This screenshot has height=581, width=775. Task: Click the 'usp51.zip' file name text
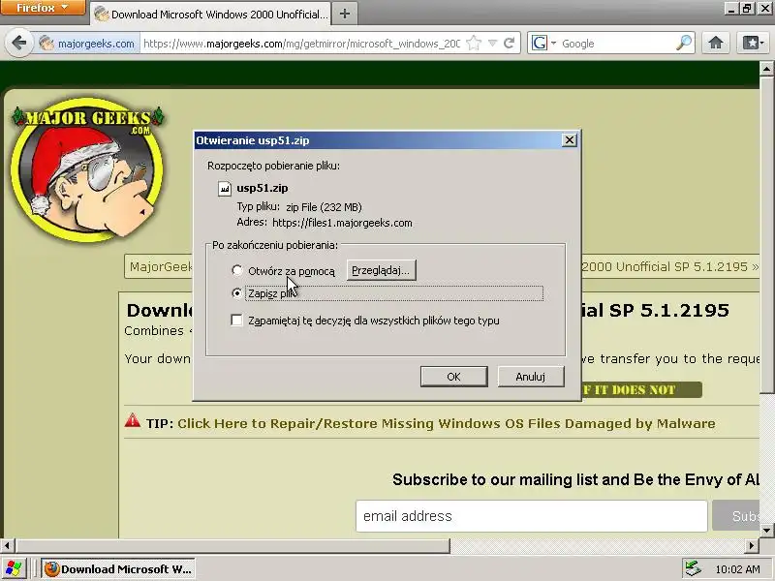pos(262,188)
